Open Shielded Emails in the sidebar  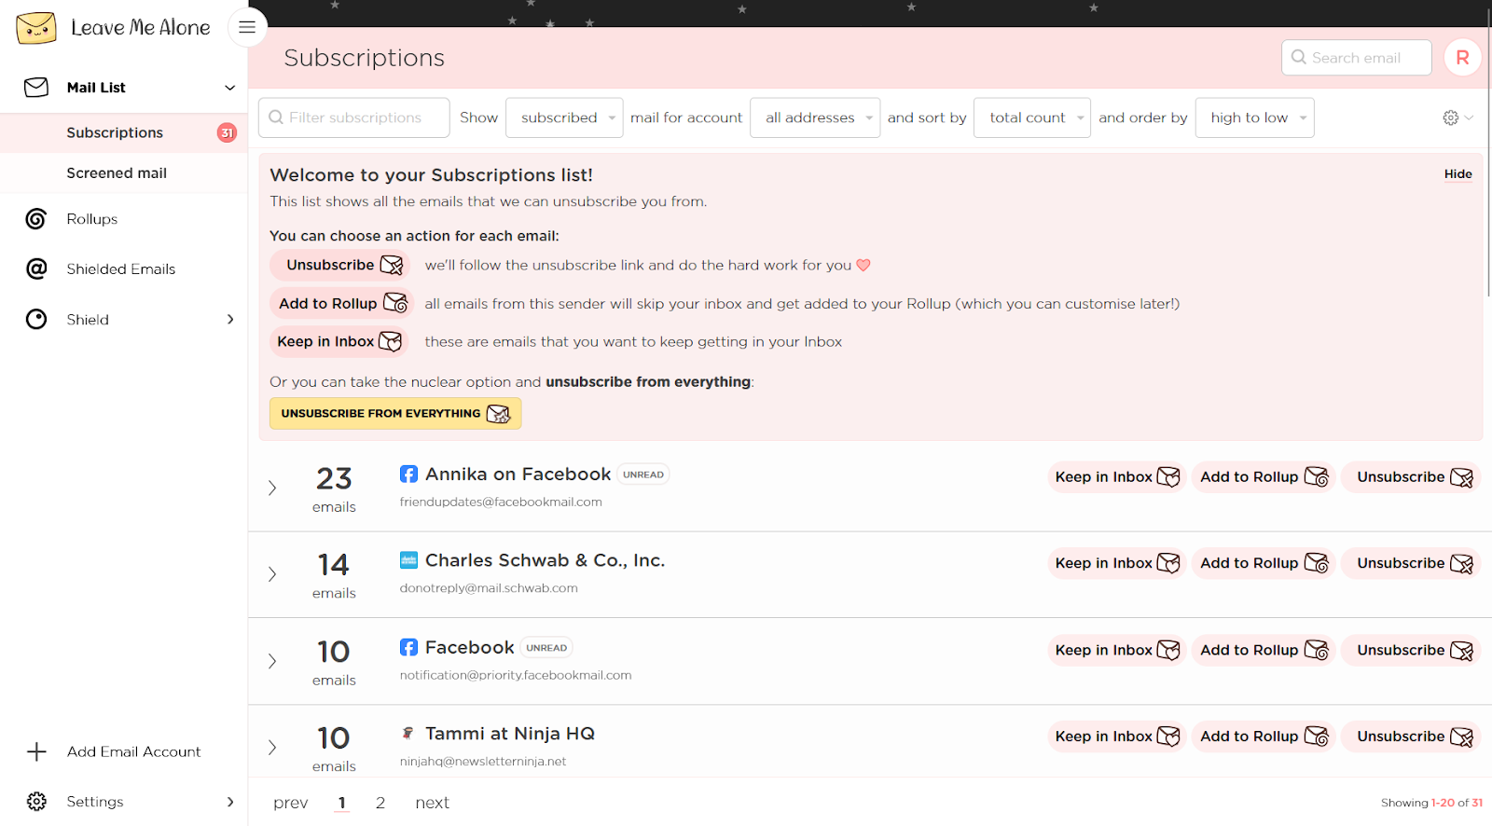[120, 269]
